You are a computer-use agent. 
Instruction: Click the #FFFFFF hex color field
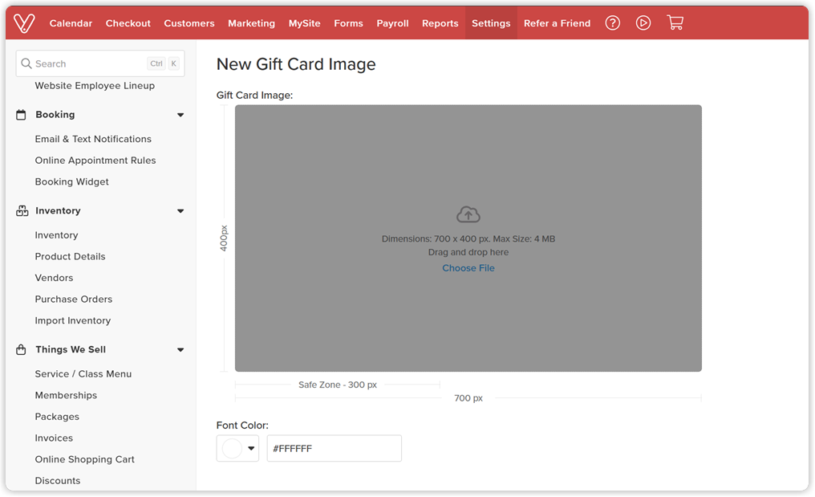click(x=335, y=449)
